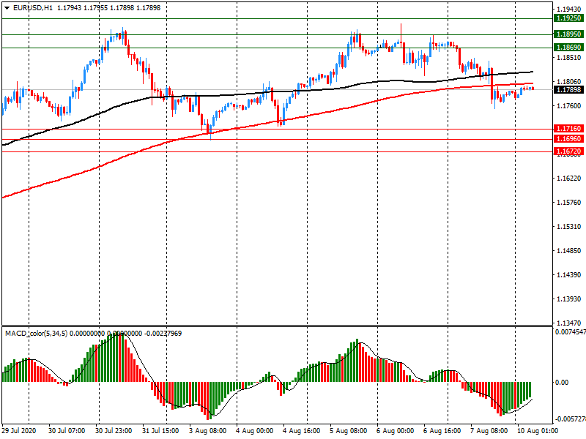
Task: Click the MACD 0.00 scale value
Action: 562,383
